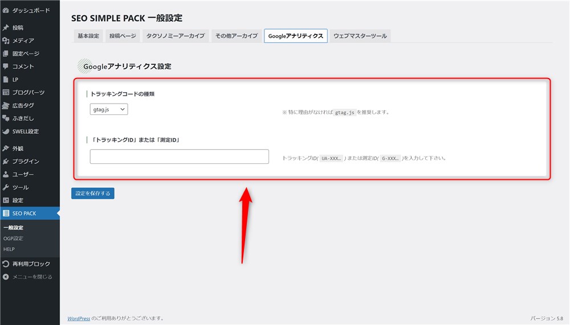Viewport: 570px width, 325px height.
Task: Click the 広告タグ icon
Action: pos(6,105)
